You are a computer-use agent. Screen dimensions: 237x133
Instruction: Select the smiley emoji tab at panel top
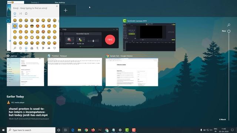(15, 14)
